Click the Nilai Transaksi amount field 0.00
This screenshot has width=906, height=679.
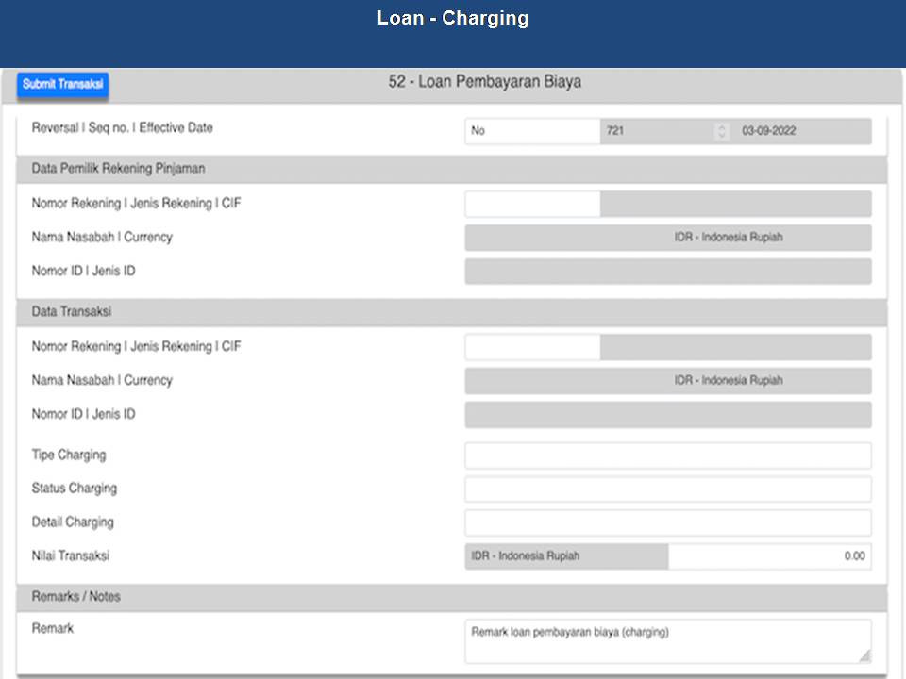pos(769,556)
